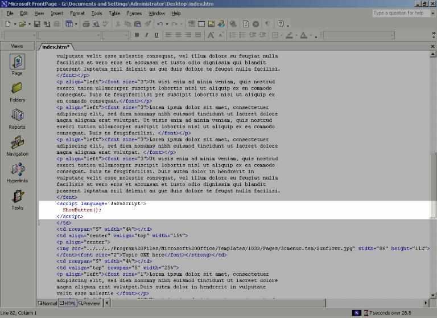Image resolution: width=437 pixels, height=318 pixels.
Task: Expand the New page dropdown arrow
Action: (x=15, y=24)
